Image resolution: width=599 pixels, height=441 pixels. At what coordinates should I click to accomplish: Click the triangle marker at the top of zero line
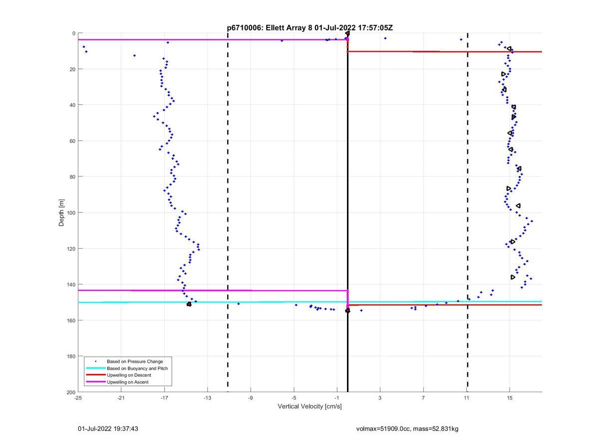[x=347, y=34]
